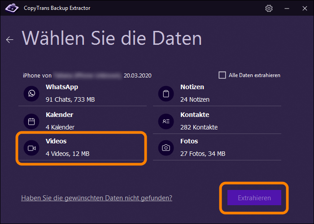Close the CopyTrans Backup Extractor window
This screenshot has height=224, width=314.
[x=305, y=9]
